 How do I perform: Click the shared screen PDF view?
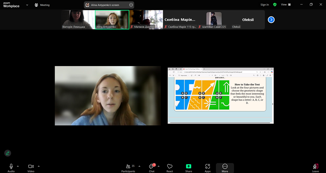[x=221, y=96]
